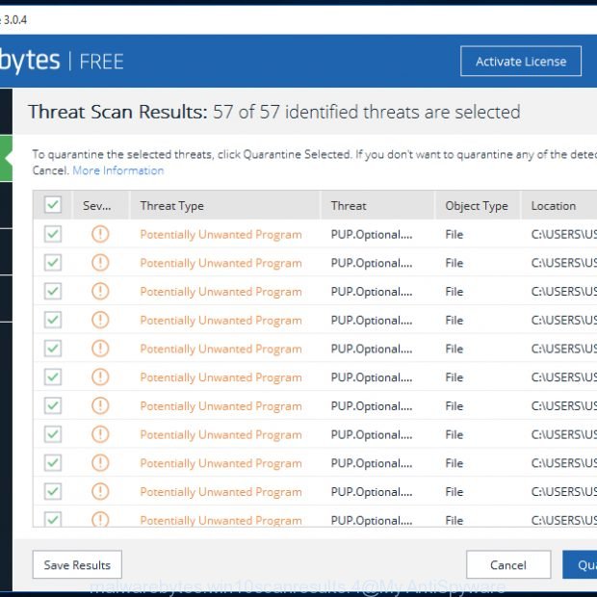Click the severity warning icon in eighth row

[x=100, y=434]
